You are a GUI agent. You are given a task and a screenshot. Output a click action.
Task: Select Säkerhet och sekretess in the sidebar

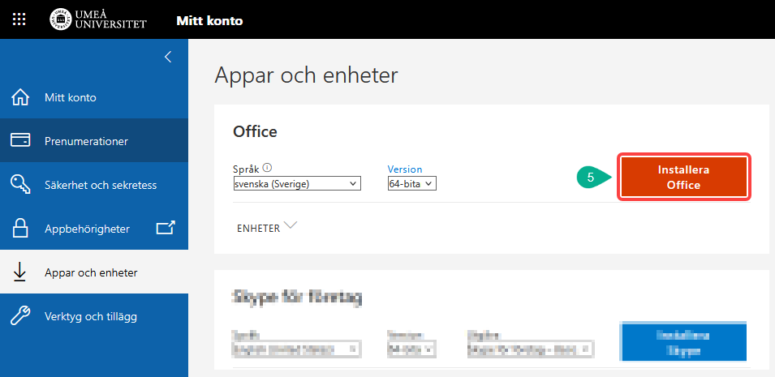click(101, 185)
